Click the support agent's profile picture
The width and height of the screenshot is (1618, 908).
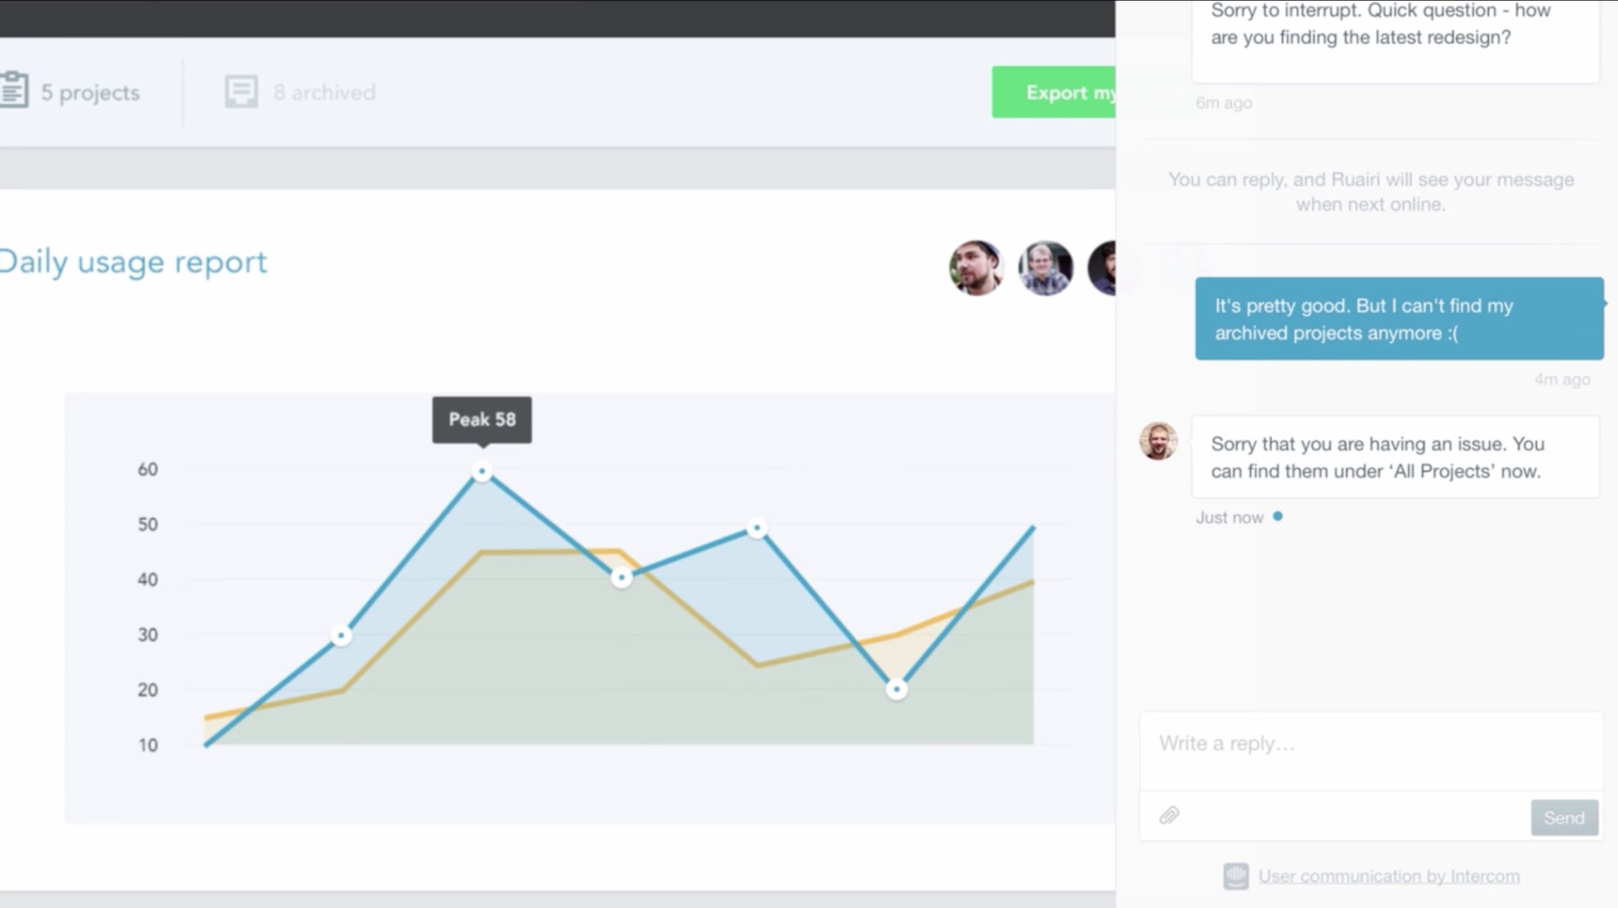[x=1158, y=444]
